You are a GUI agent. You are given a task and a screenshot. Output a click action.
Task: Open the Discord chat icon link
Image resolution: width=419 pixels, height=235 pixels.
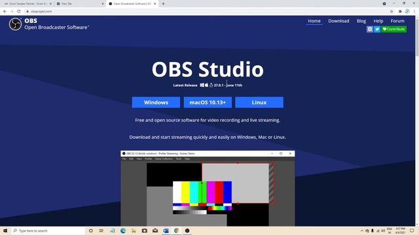tap(369, 29)
